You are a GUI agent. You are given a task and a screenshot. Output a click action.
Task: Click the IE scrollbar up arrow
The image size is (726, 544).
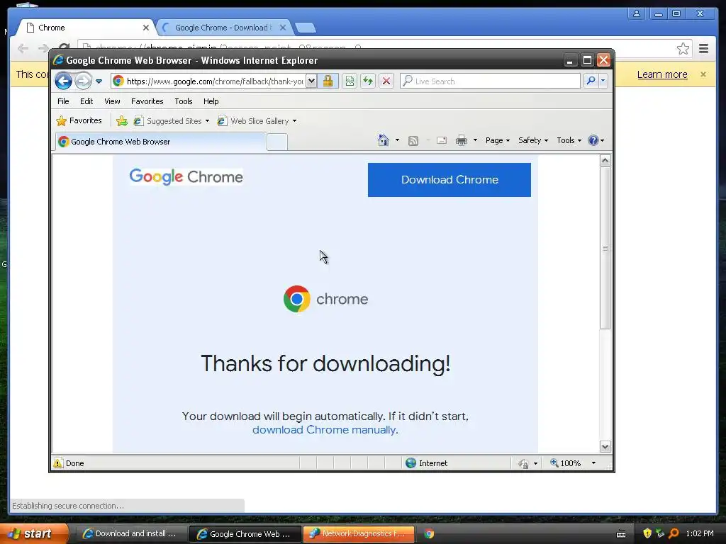click(x=605, y=161)
